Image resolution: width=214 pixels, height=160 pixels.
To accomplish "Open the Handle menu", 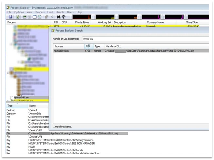I will pyautogui.click(x=60, y=12).
